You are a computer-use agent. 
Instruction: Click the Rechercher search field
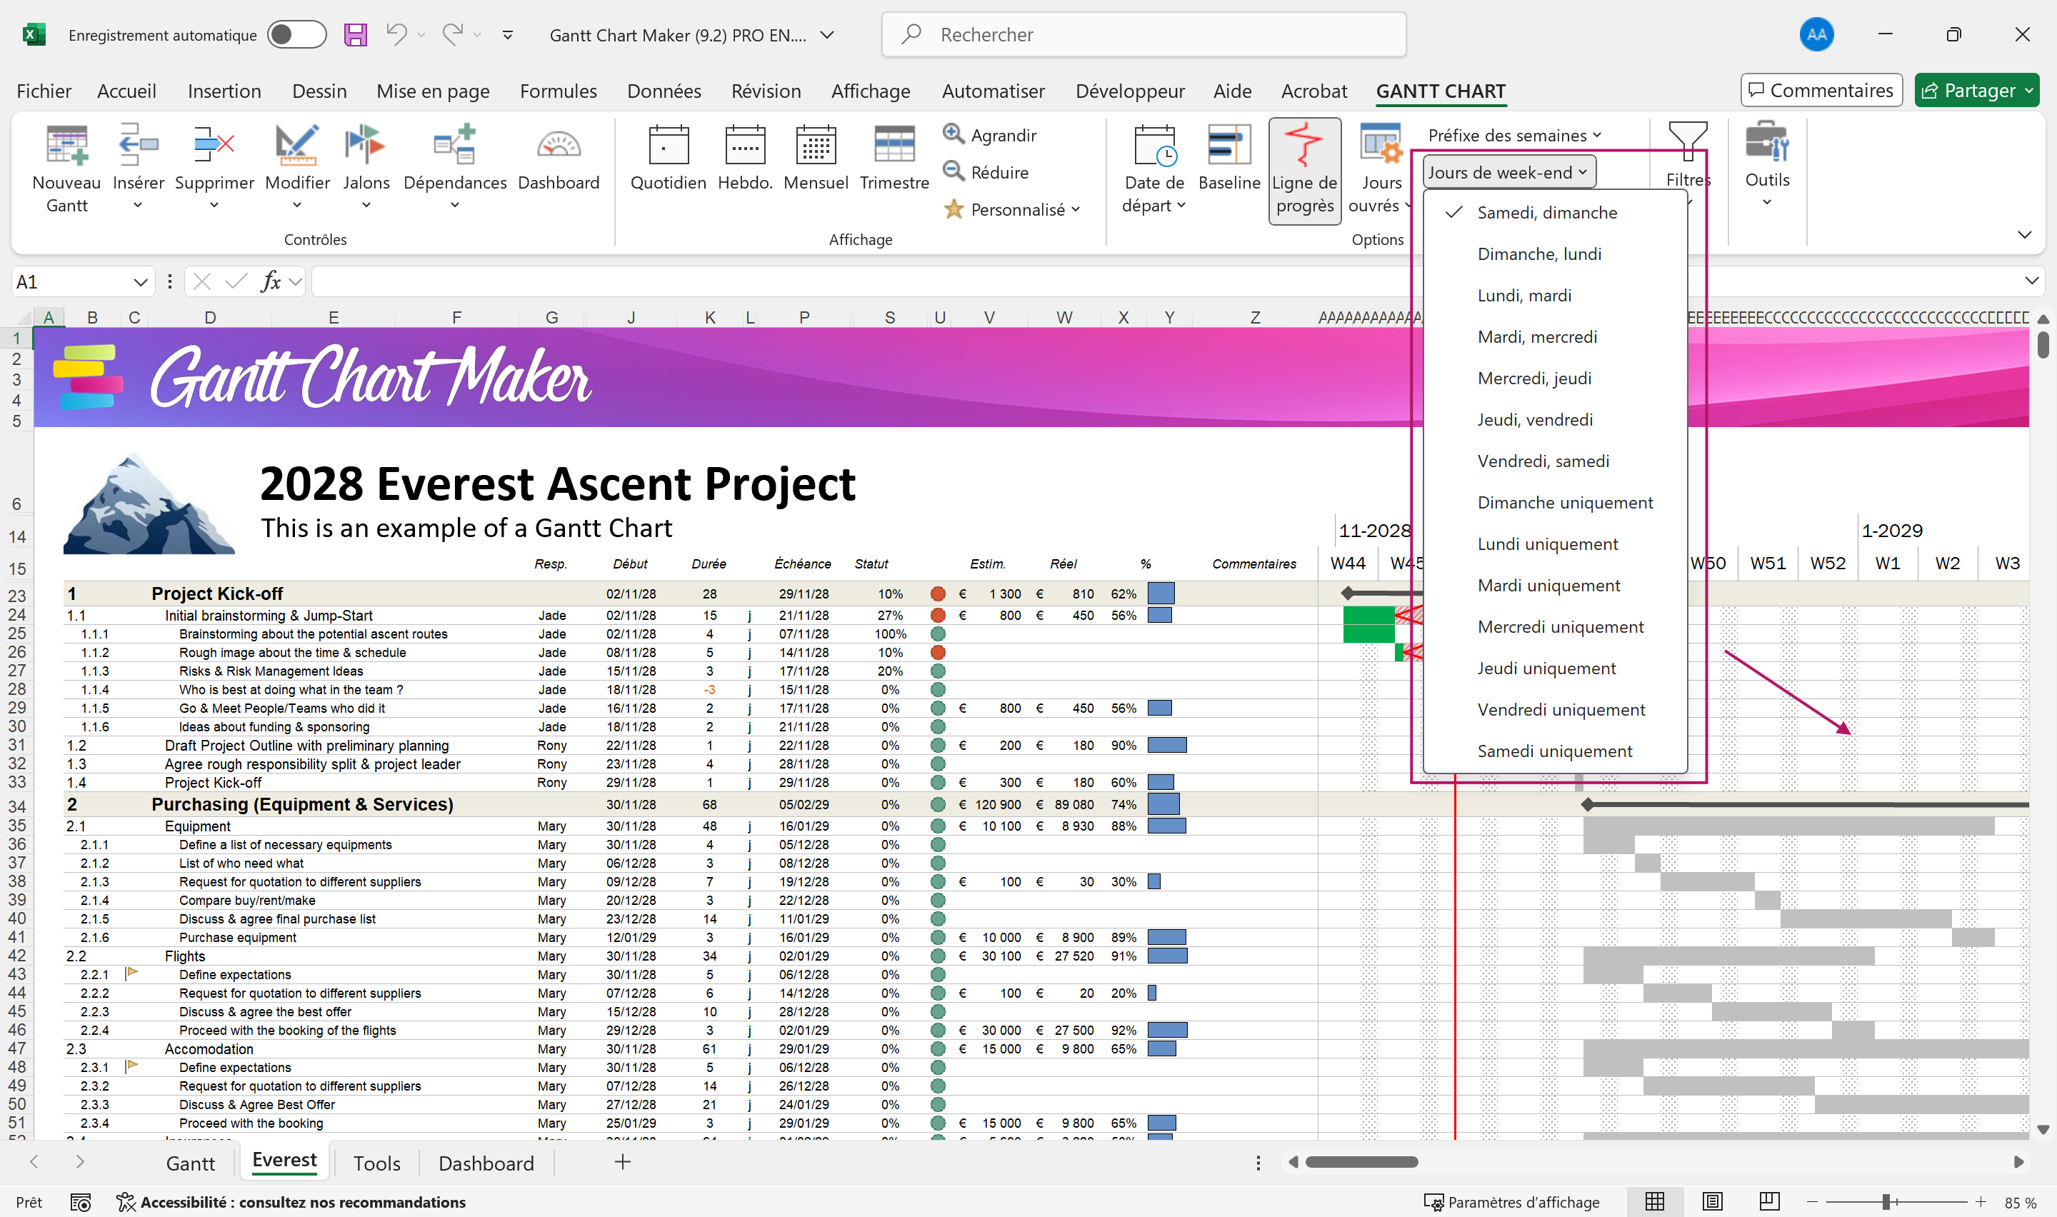click(x=1143, y=34)
